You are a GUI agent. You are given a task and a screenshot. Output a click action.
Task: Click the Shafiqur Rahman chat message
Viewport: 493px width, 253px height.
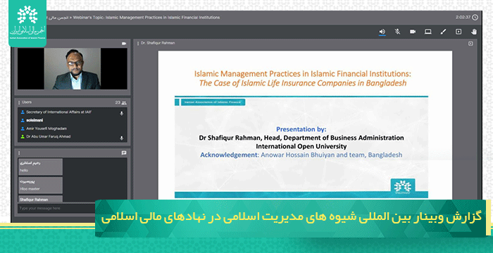tap(41, 199)
